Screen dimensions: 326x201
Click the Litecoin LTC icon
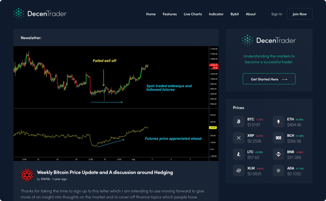238,154
